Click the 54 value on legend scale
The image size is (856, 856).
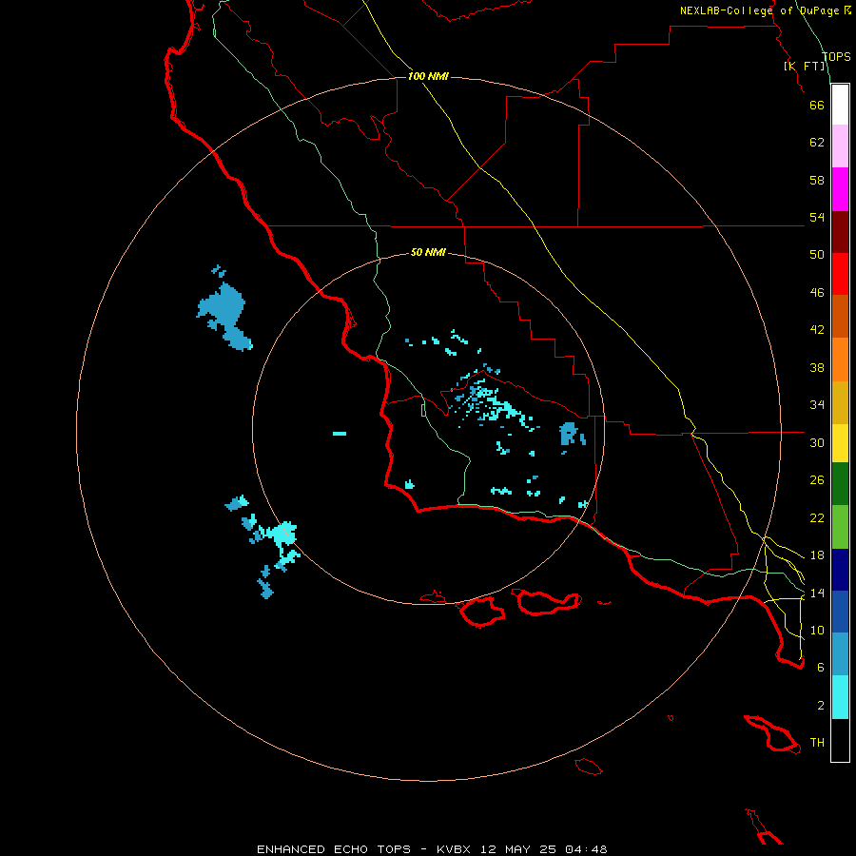(817, 217)
